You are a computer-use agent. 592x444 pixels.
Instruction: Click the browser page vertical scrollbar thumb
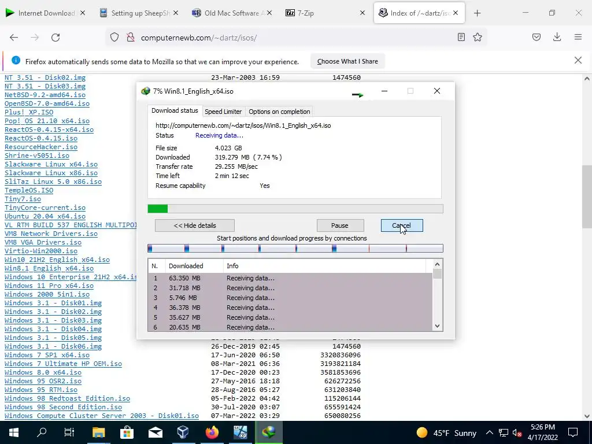coord(587,197)
